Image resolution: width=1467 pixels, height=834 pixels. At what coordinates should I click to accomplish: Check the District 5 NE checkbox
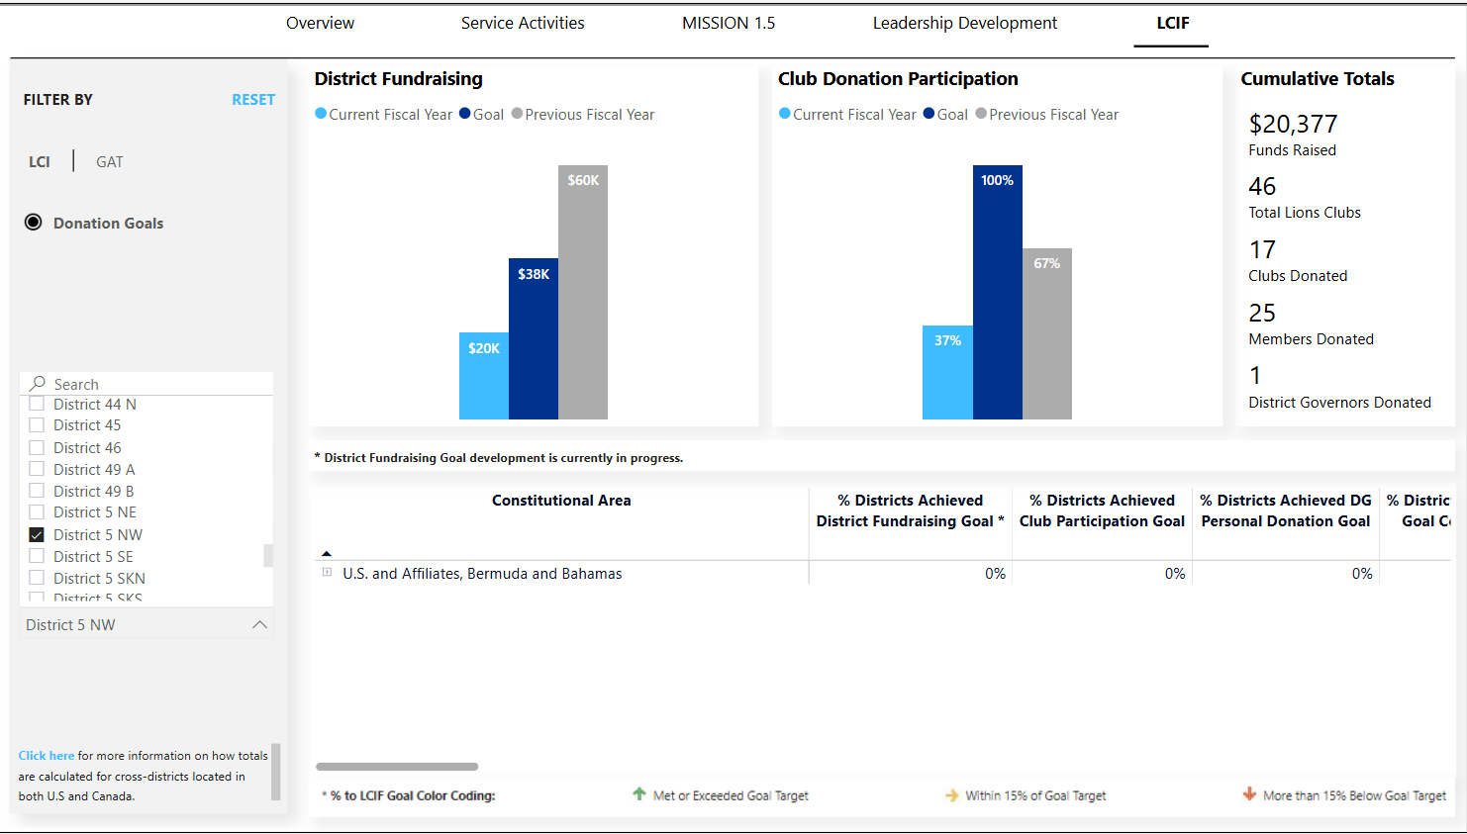[x=37, y=511]
